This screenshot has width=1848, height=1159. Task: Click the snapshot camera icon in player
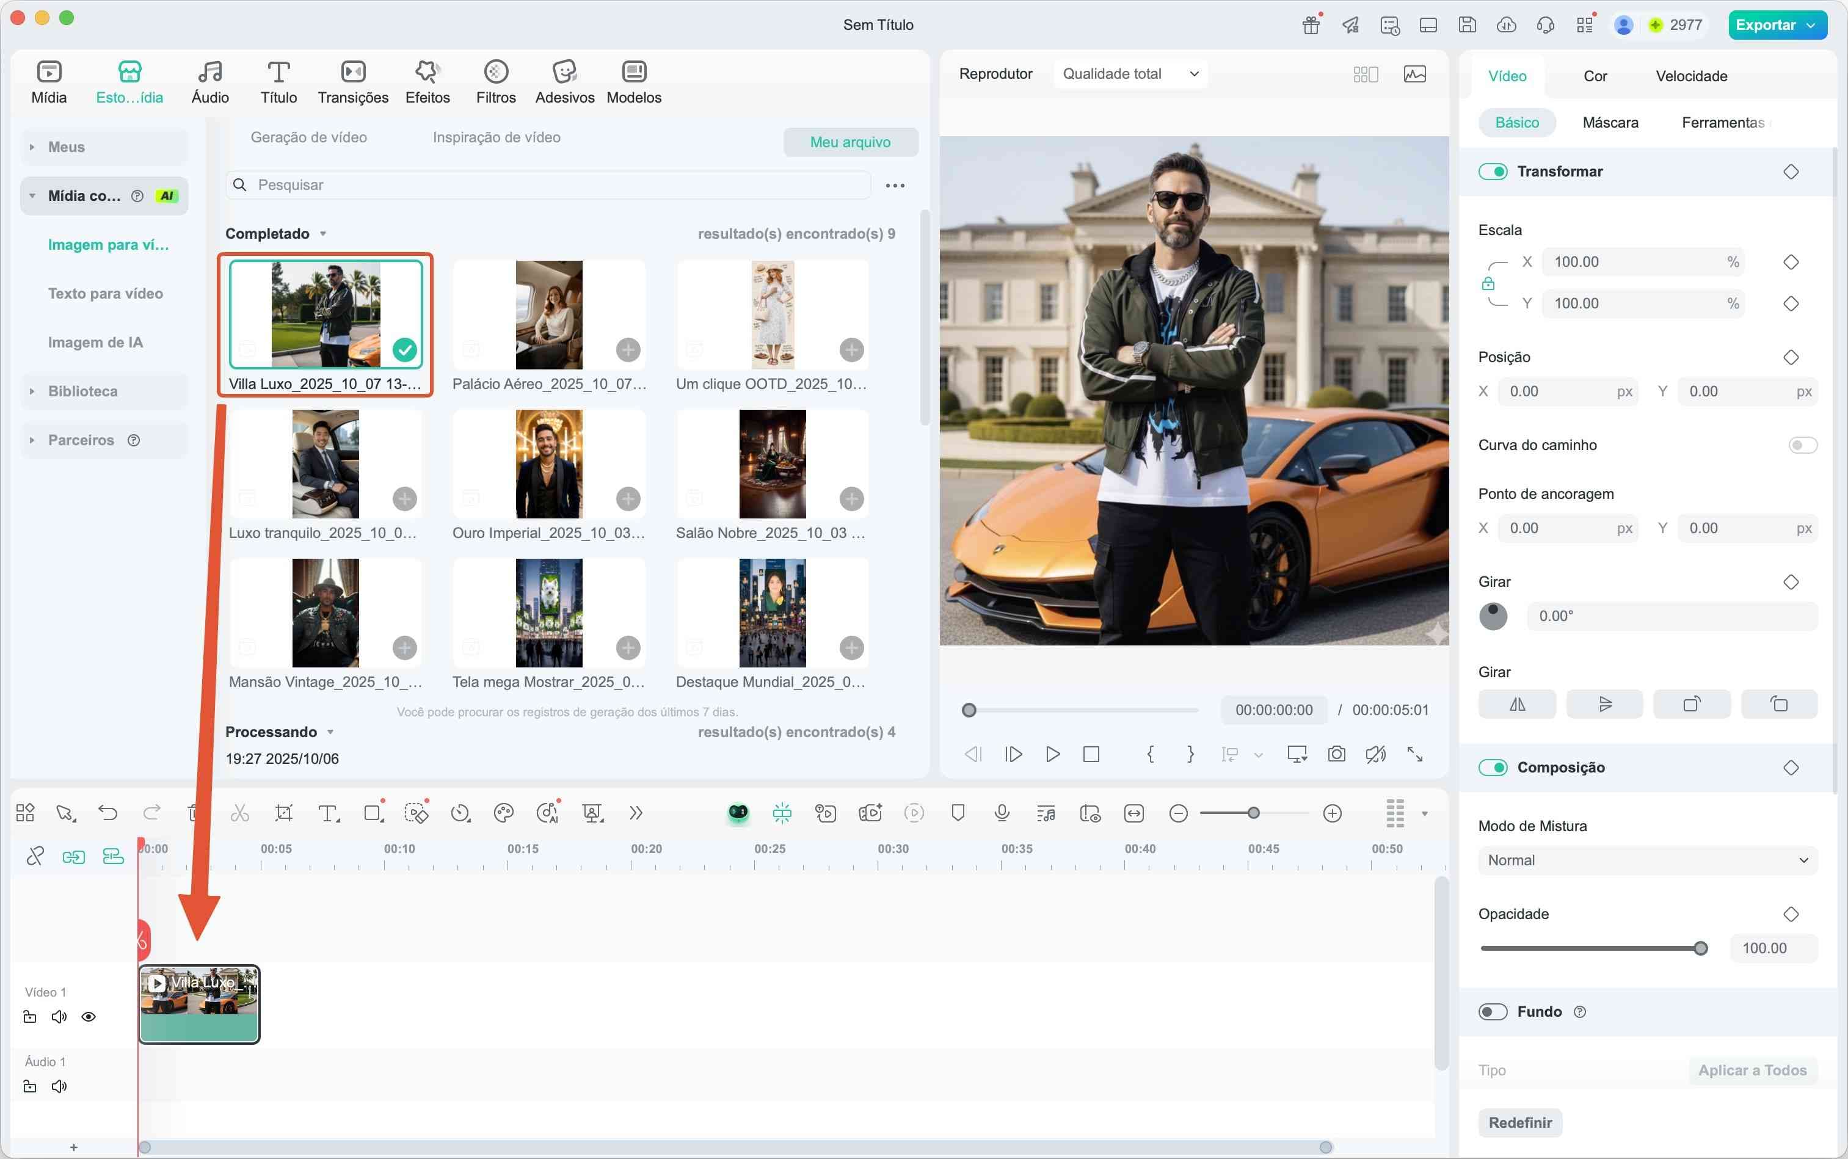(1336, 754)
